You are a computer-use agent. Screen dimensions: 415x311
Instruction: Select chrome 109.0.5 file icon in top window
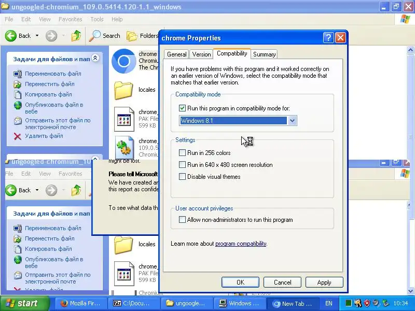point(124,147)
